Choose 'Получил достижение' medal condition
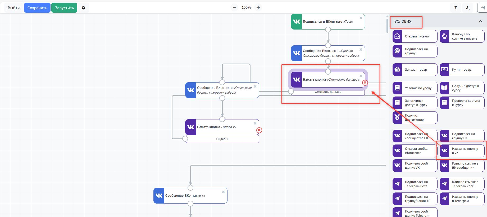Screen dimensions: 487x217 coord(415,118)
